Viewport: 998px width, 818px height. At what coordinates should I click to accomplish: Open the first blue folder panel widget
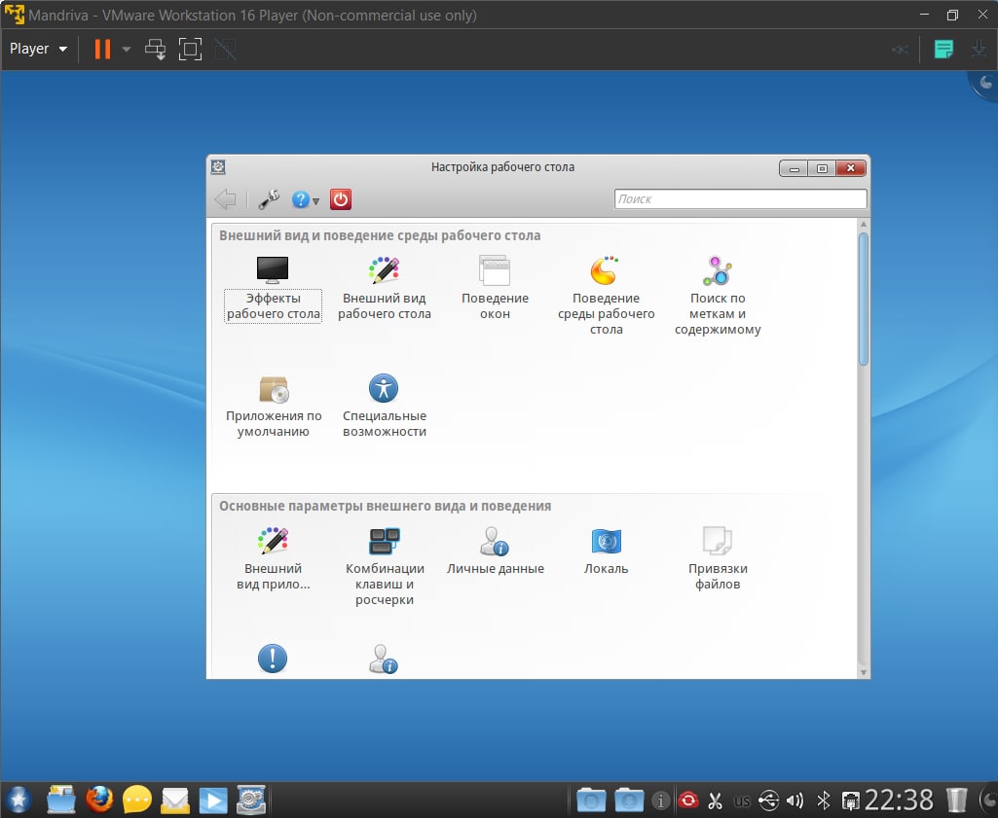coord(591,800)
